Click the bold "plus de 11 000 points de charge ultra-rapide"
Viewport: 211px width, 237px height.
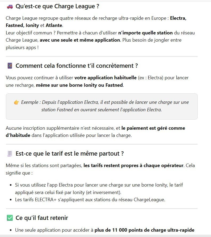(144, 230)
